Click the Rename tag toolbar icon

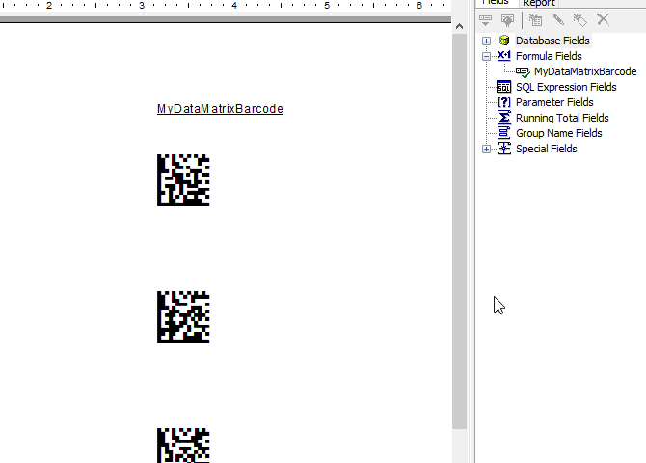pyautogui.click(x=580, y=20)
